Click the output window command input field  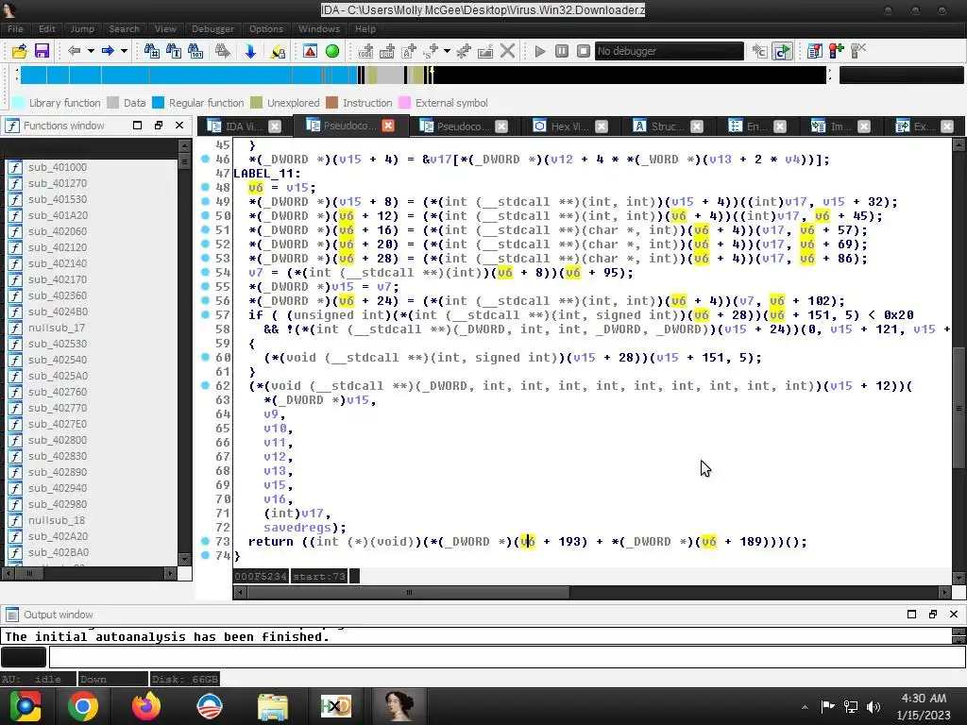point(507,657)
